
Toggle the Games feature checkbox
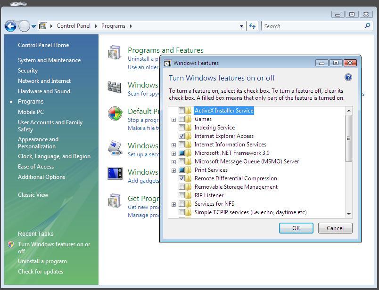pos(181,119)
